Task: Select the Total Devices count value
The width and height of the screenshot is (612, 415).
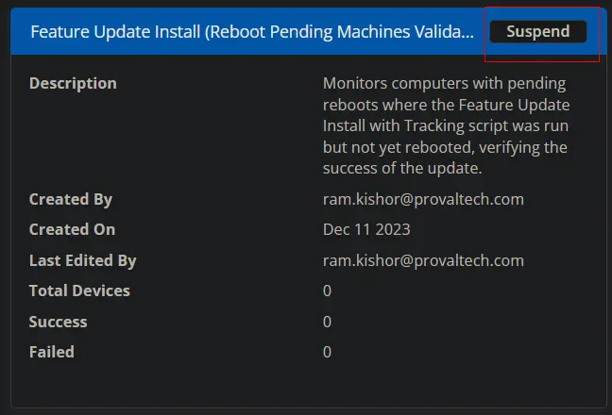Action: coord(327,291)
